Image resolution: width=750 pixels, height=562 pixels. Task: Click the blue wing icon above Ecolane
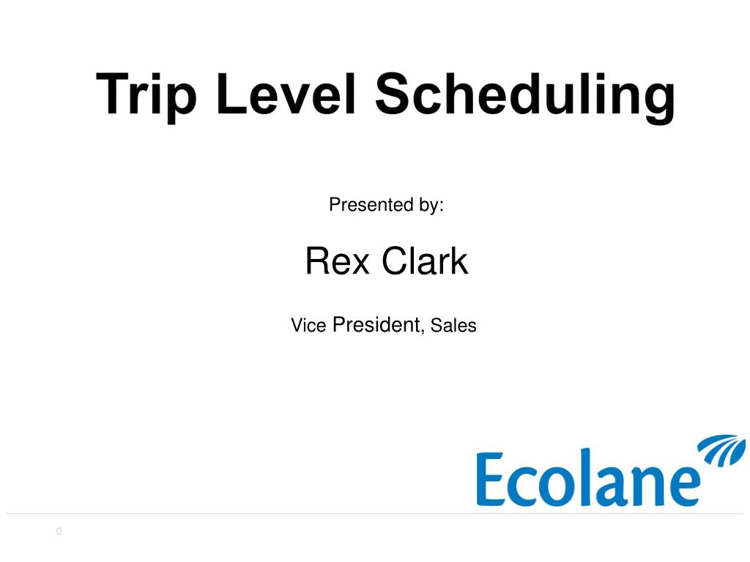721,450
